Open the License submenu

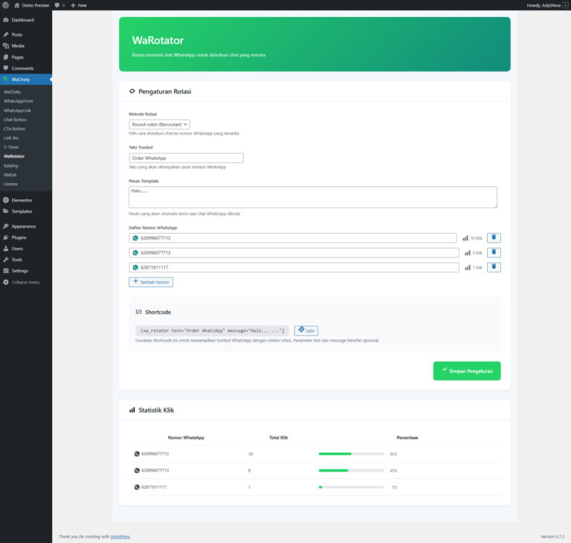[10, 184]
